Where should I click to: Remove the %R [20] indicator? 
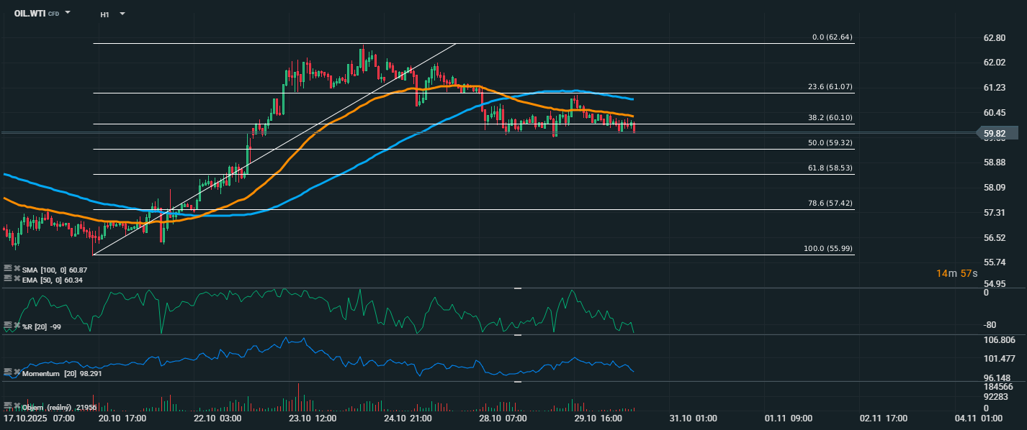(17, 326)
